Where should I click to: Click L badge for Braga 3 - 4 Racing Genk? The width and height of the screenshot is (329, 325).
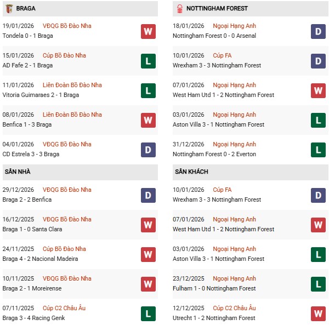(148, 313)
